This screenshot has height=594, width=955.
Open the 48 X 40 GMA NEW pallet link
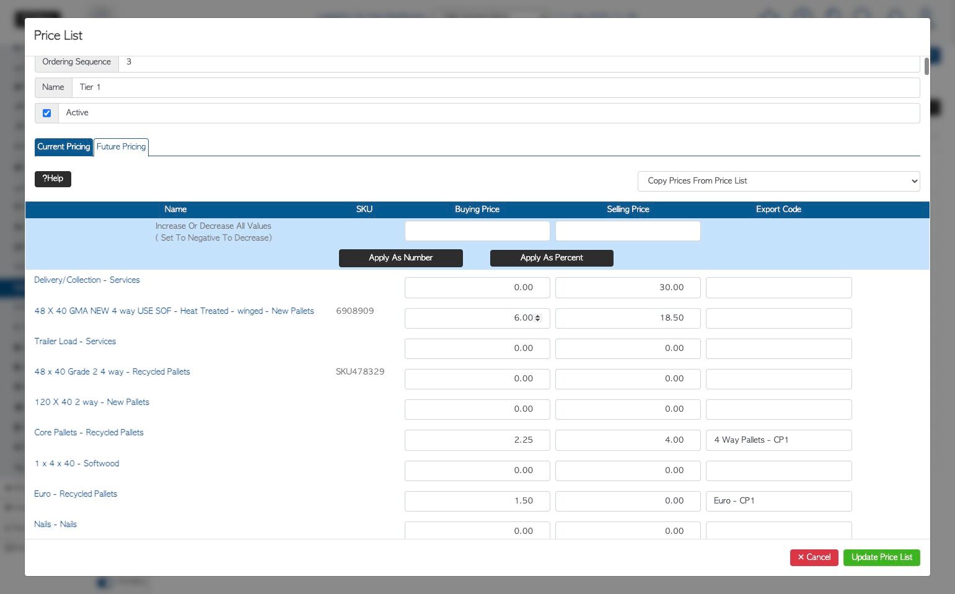[174, 311]
